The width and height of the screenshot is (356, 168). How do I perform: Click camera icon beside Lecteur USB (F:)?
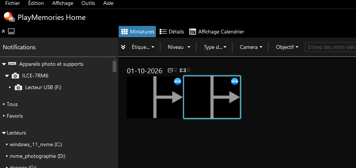(x=18, y=87)
